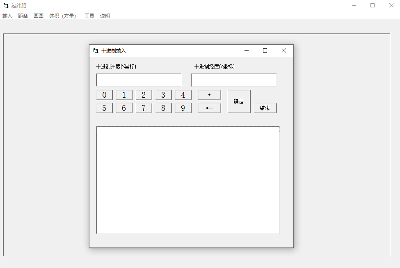Open the 输入 menu

click(7, 16)
